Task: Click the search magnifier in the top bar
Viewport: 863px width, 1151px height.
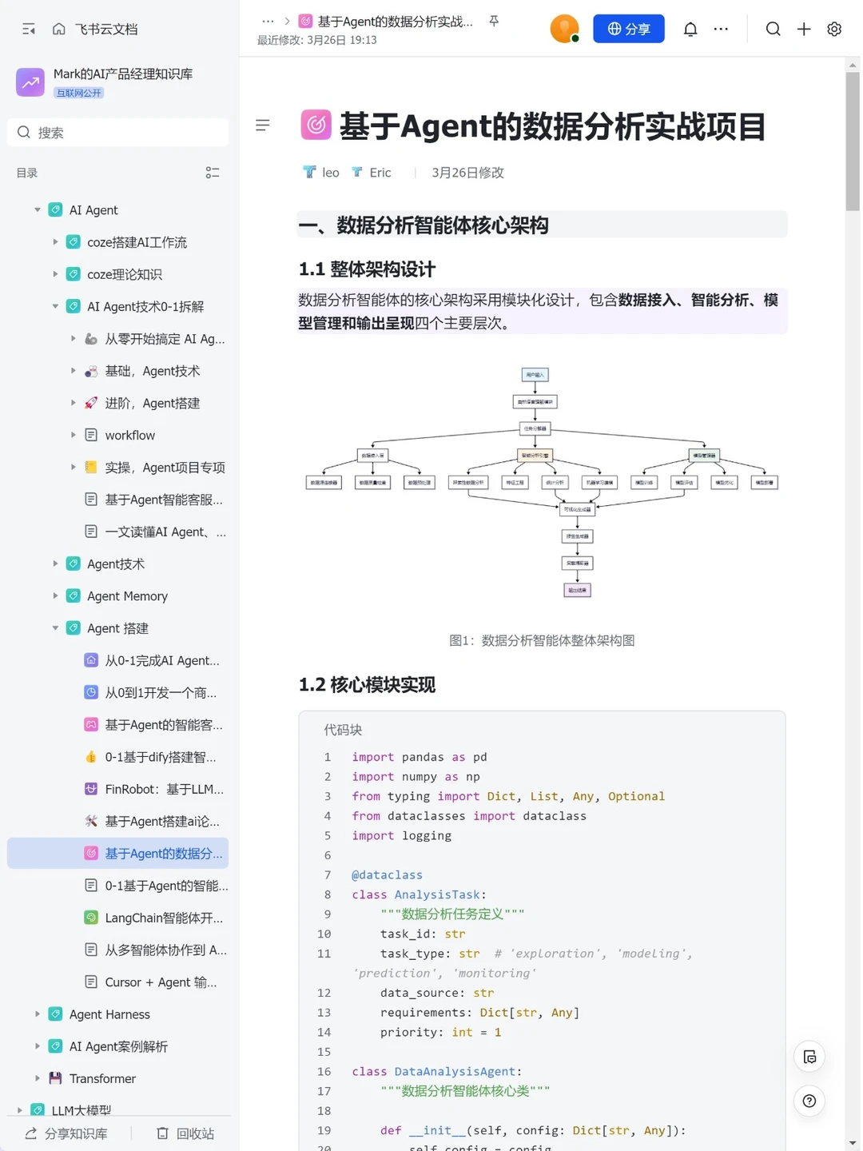Action: (773, 29)
